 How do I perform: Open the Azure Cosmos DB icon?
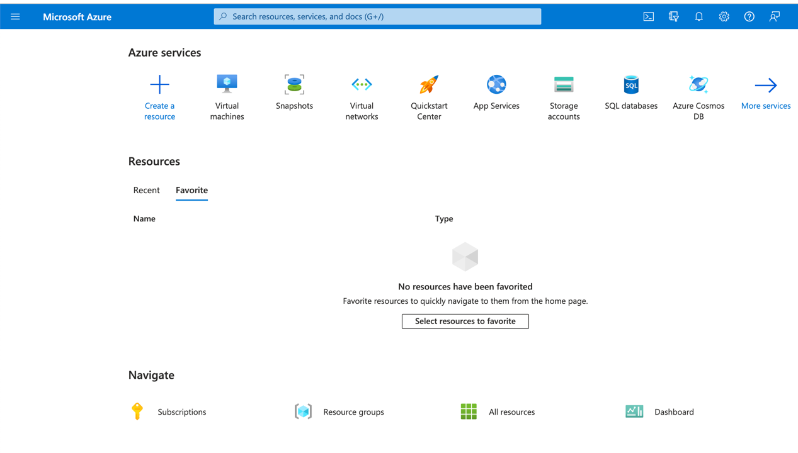click(698, 84)
